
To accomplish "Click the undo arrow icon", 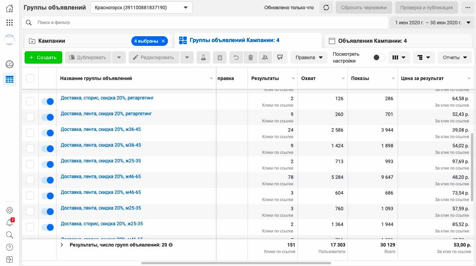I will tap(236, 57).
